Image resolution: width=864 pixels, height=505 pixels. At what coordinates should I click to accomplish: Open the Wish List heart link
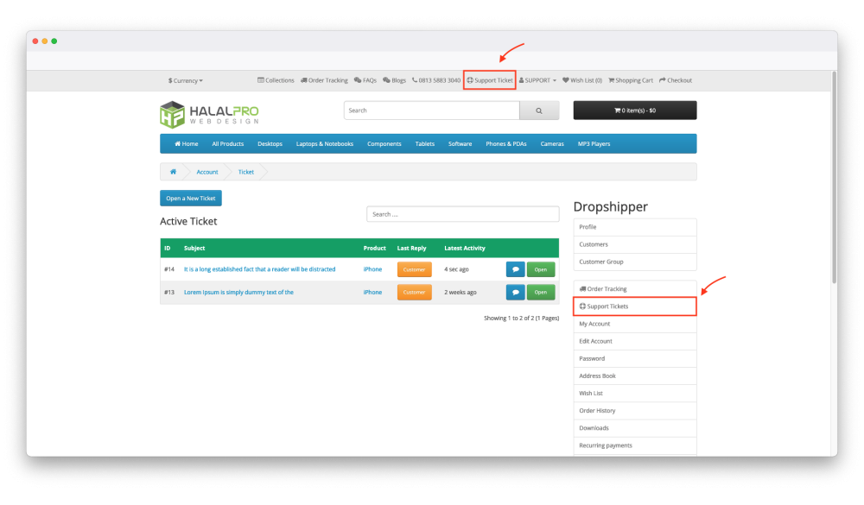pos(582,80)
